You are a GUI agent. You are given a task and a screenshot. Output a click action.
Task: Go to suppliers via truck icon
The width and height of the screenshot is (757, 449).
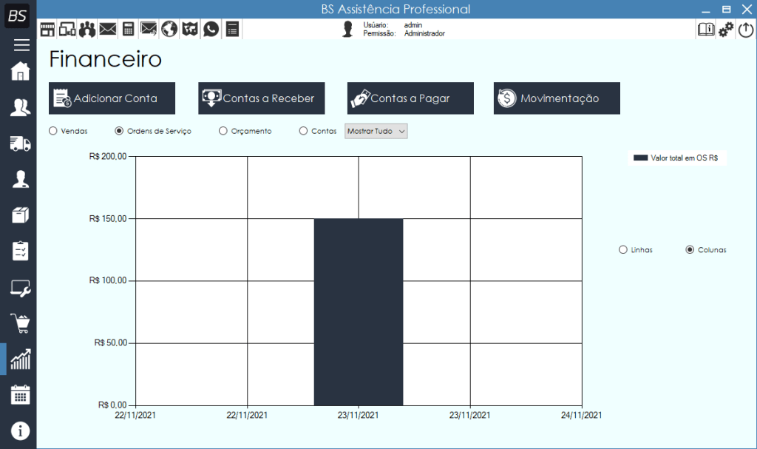click(x=21, y=144)
